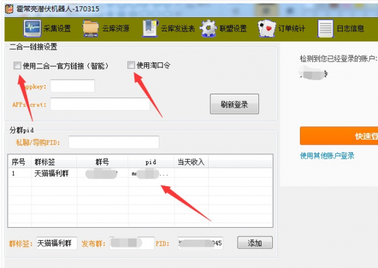The image size is (378, 268).
Task: Open the 云库资源 folder icon
Action: [x=91, y=28]
